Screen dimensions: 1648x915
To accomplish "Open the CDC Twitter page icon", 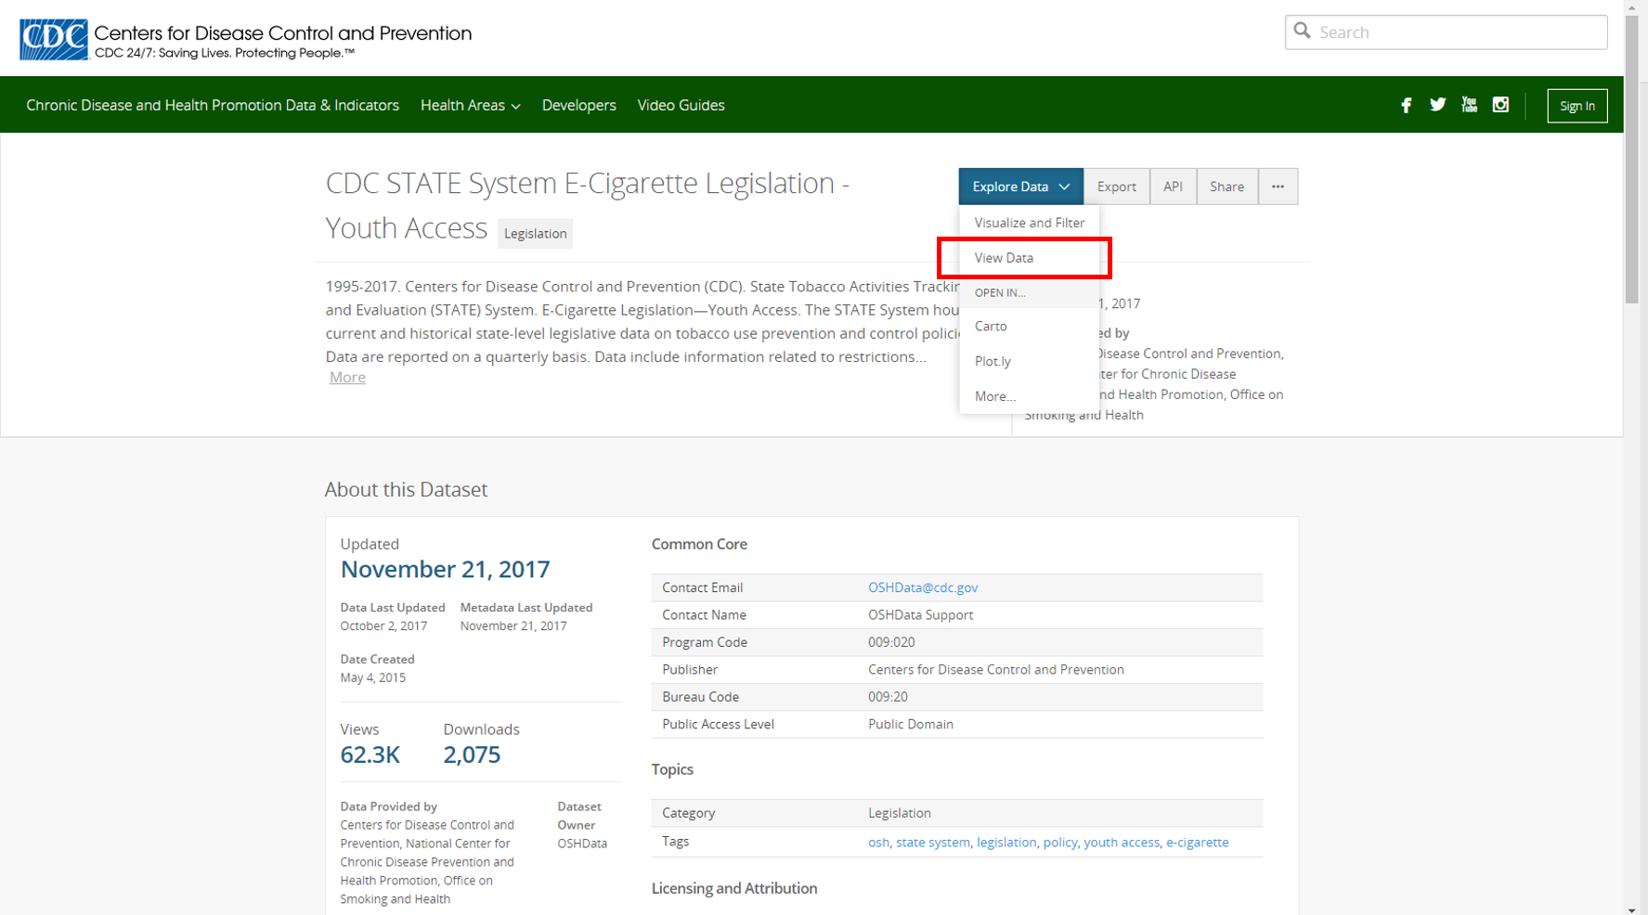I will pos(1437,105).
